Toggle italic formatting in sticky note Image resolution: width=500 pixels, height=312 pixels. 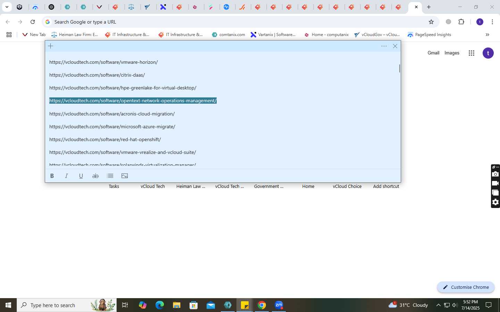[x=66, y=176]
